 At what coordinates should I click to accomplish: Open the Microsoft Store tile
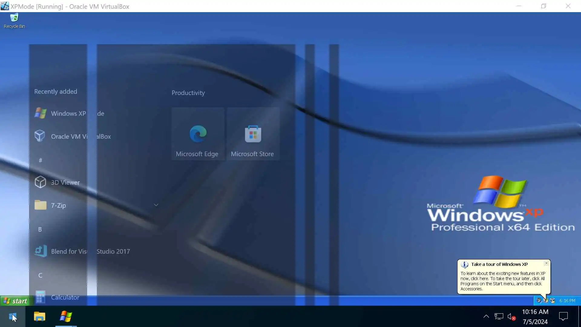[x=253, y=134]
